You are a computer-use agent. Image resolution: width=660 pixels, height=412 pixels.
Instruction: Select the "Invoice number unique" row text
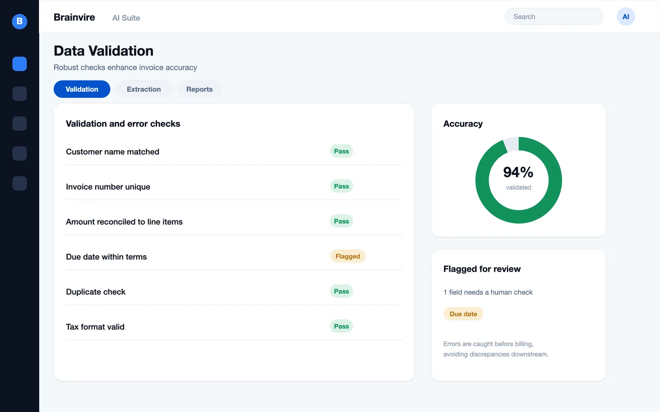click(108, 187)
